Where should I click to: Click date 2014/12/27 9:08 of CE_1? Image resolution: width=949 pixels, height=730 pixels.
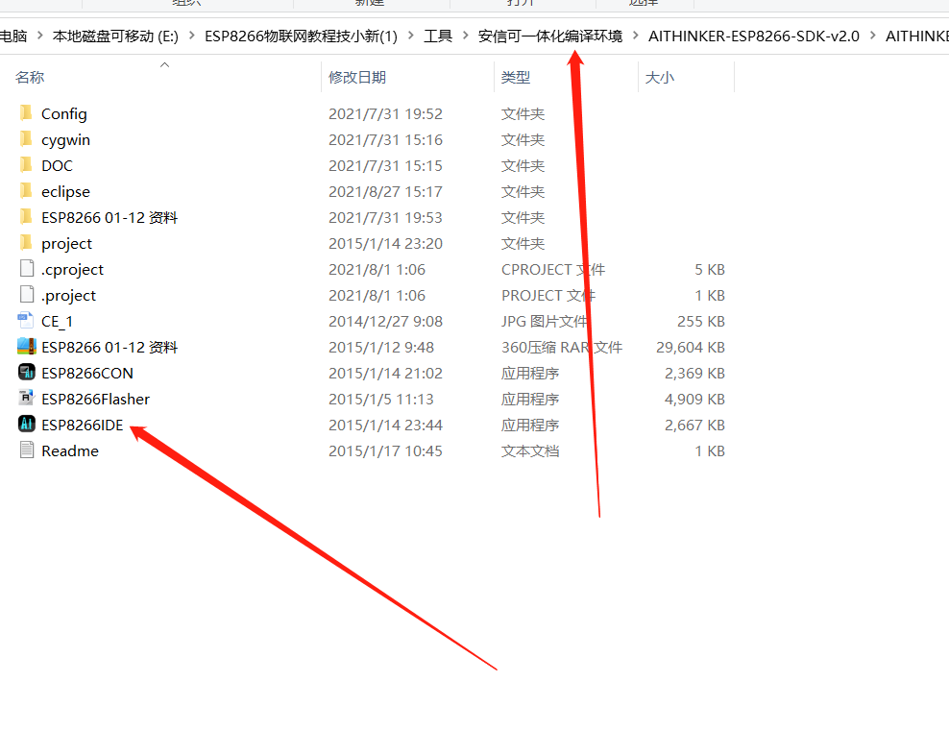pos(385,322)
